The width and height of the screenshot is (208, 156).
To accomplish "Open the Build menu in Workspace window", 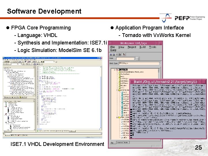I will [x=143, y=47].
